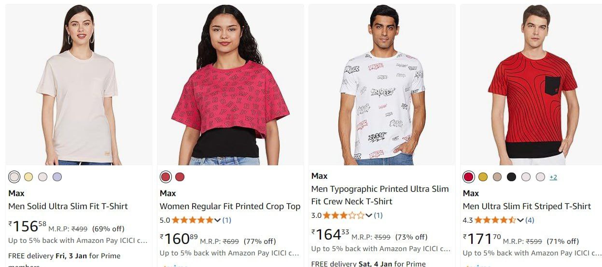Choose mustard yellow swatch for Striped T-Shirt
The height and width of the screenshot is (267, 602).
click(483, 177)
